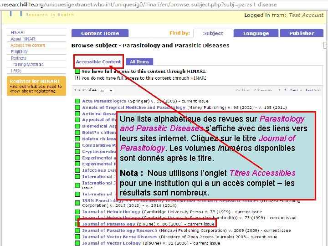Go to the Next results page
Screen dimensions: 328x246
[296, 90]
